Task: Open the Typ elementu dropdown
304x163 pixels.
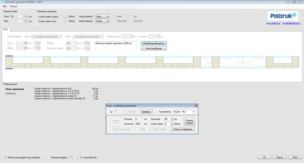Action: tap(184, 112)
